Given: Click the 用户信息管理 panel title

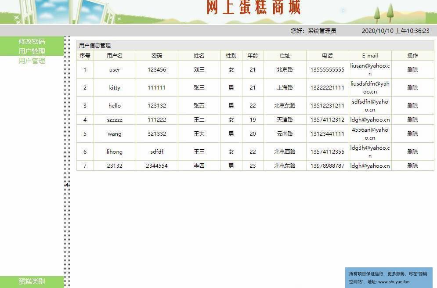Looking at the screenshot, I should 95,45.
